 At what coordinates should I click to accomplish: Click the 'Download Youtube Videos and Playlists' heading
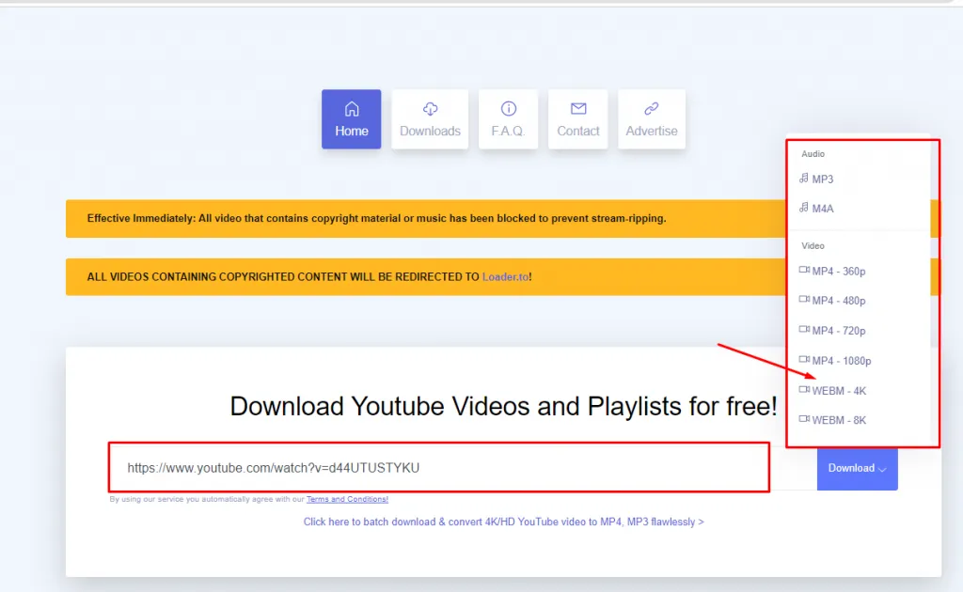pyautogui.click(x=504, y=406)
